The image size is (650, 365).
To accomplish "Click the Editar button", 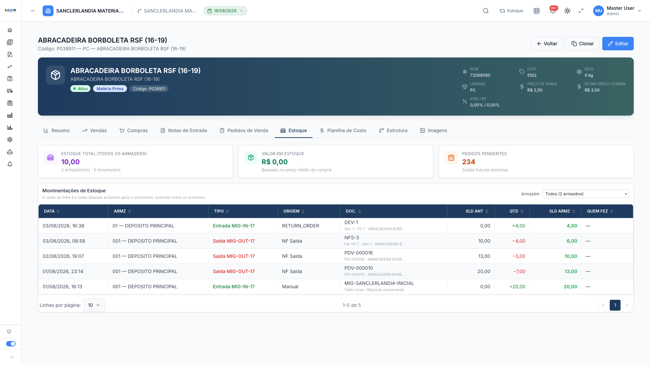I will (x=618, y=44).
